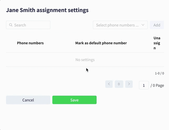Click the blank header cell before Phone numbers

(11, 43)
